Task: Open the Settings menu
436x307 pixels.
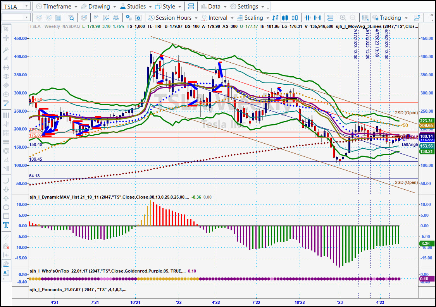Action: point(247,7)
